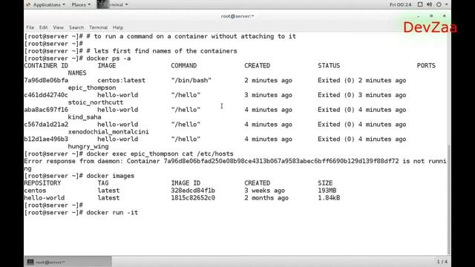Close the terminal window

pos(444,16)
